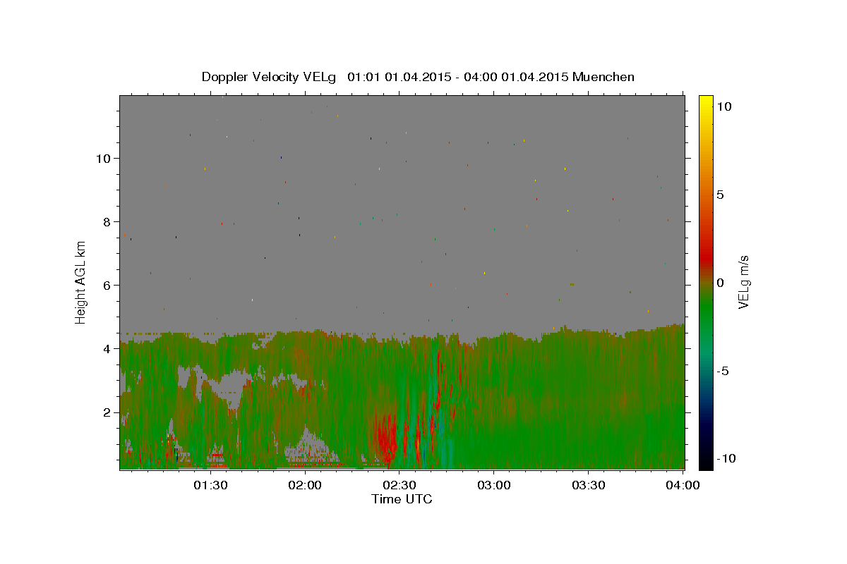Click the colorbar tick value 5
847x564 pixels.
[x=720, y=195]
